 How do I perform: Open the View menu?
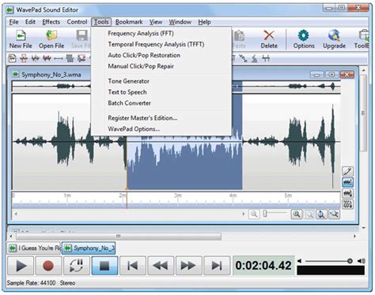[x=156, y=22]
